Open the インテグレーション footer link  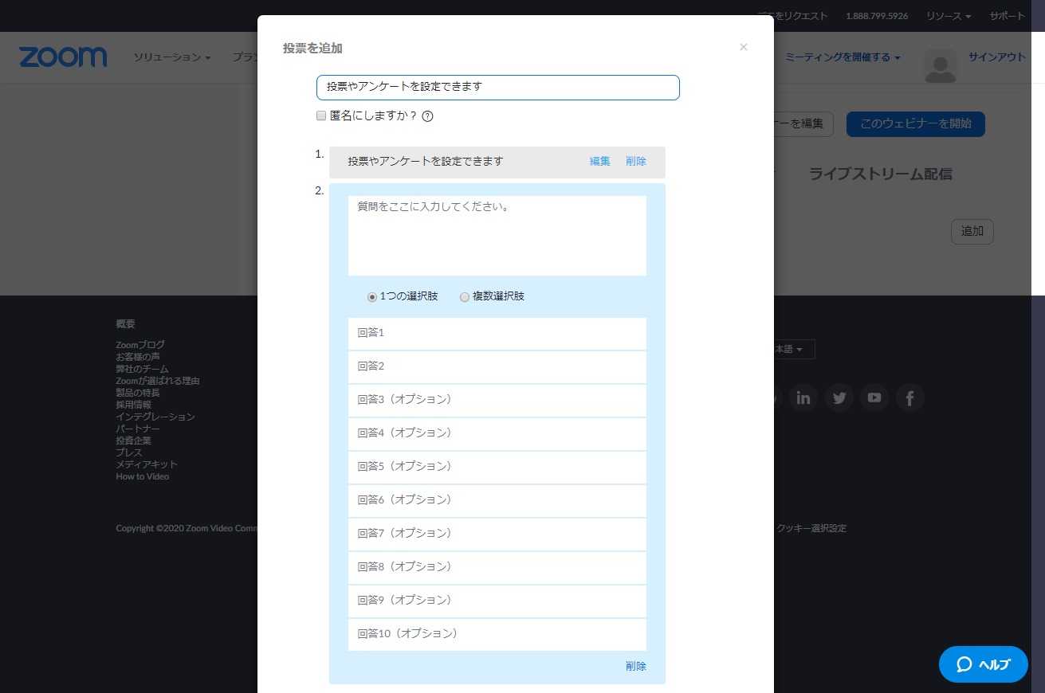pos(155,417)
